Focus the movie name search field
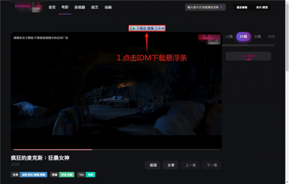Screen dimensions: 289x184 tap(205, 7)
